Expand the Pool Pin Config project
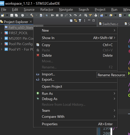Image resolution: width=130 pixels, height=135 pixels. click(1, 44)
